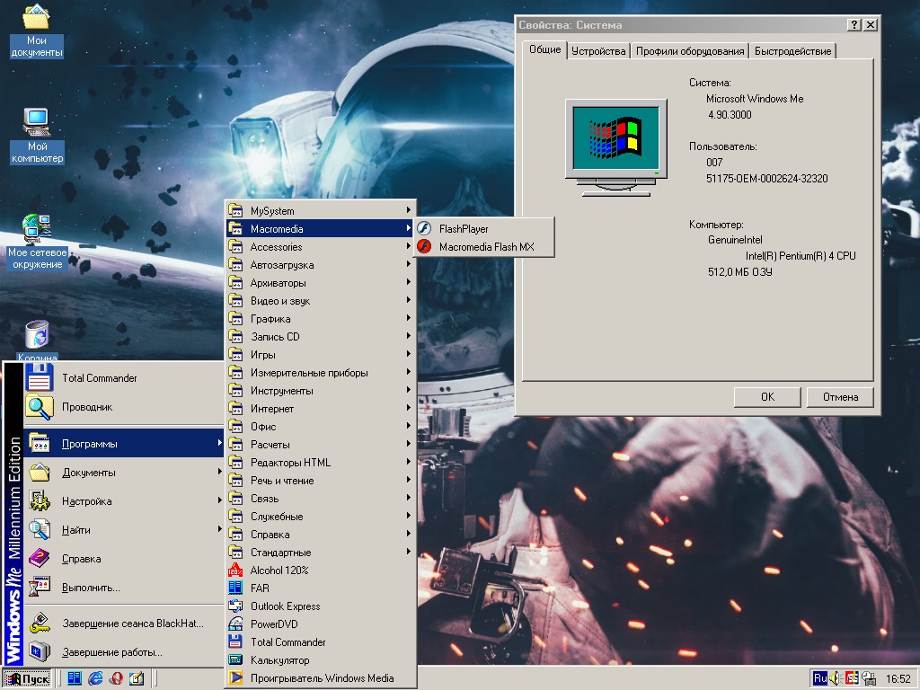Click the Настройка gear icon in Start menu
The image size is (920, 690).
40,500
